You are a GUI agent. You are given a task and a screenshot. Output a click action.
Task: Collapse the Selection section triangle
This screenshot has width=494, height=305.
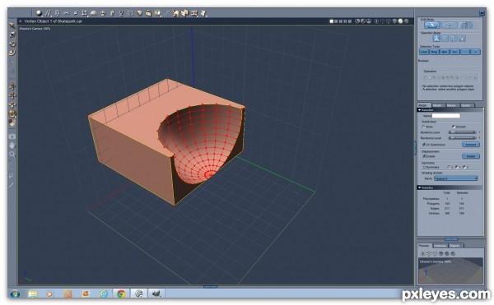tap(420, 110)
